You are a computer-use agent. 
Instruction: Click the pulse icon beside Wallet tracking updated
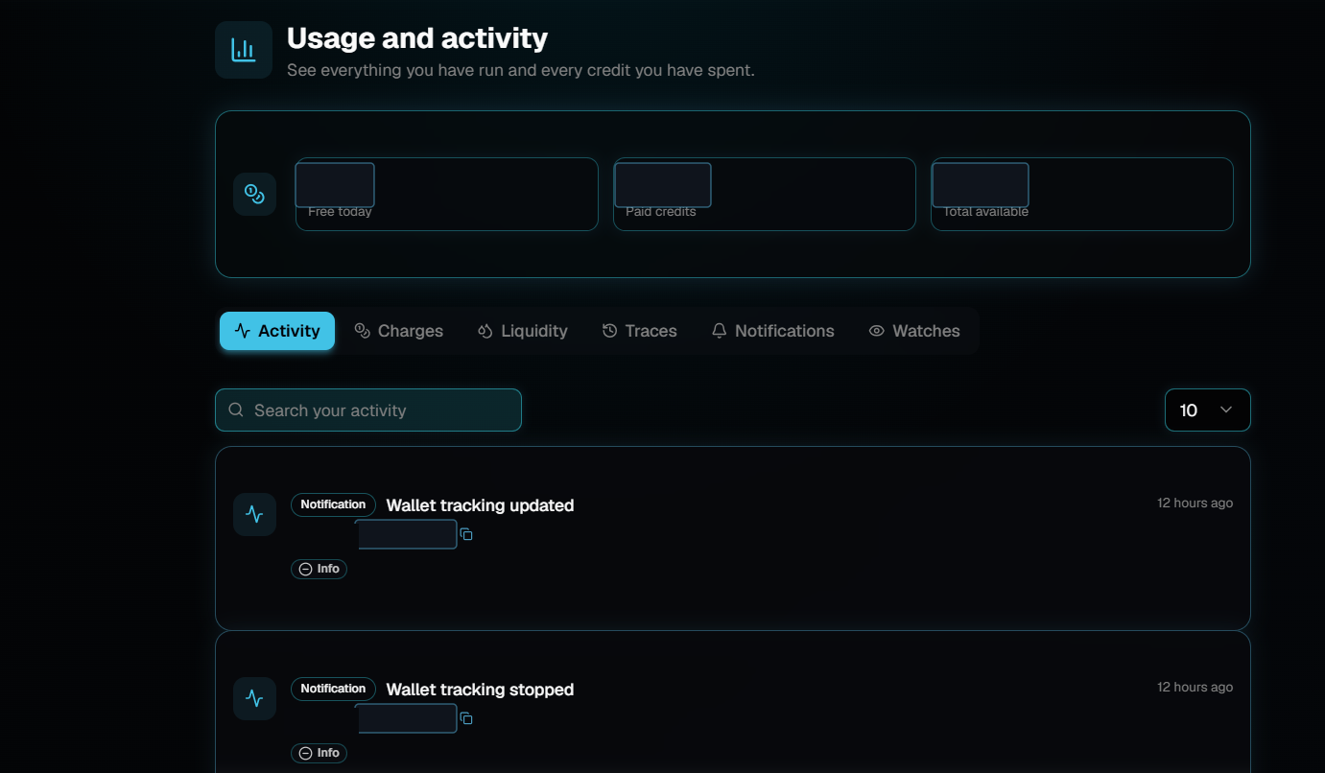254,514
